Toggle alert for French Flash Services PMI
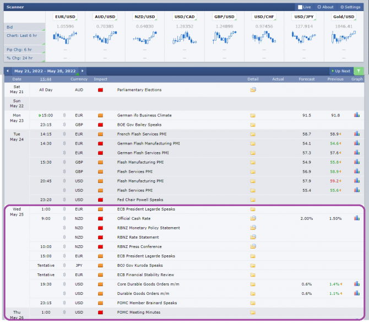The image size is (369, 323). tap(64, 134)
